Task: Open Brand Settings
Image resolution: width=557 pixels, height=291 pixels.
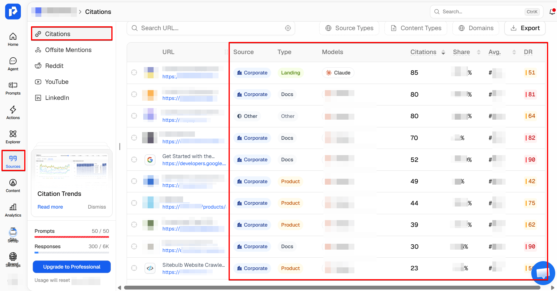Action: pyautogui.click(x=13, y=260)
